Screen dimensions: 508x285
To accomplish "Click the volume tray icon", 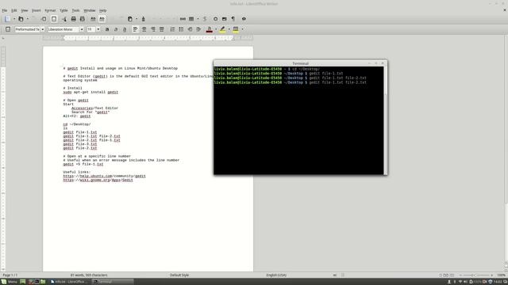I will 466,282.
